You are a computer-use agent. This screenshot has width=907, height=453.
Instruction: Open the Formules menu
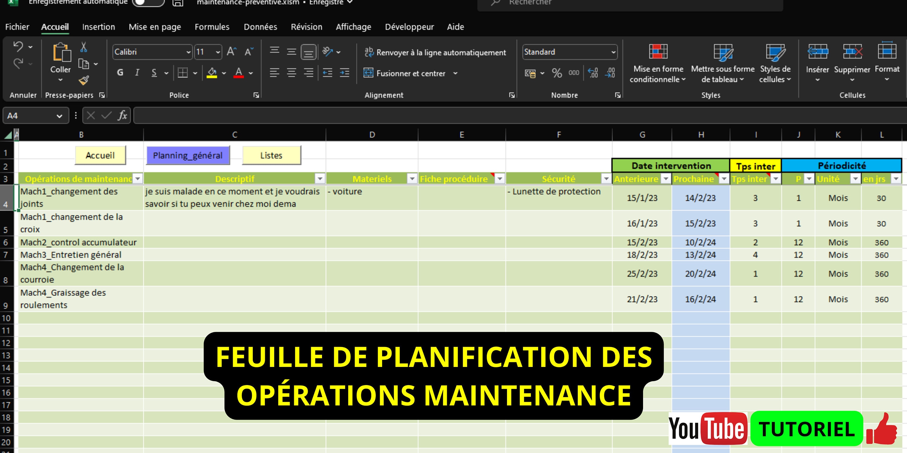point(212,27)
